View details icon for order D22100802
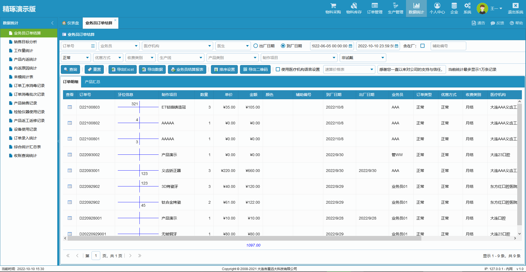The image size is (526, 272). pos(70,123)
